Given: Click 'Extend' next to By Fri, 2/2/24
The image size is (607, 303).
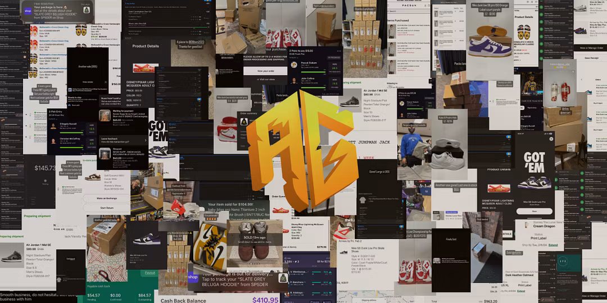Looking at the screenshot, I should click(521, 291).
